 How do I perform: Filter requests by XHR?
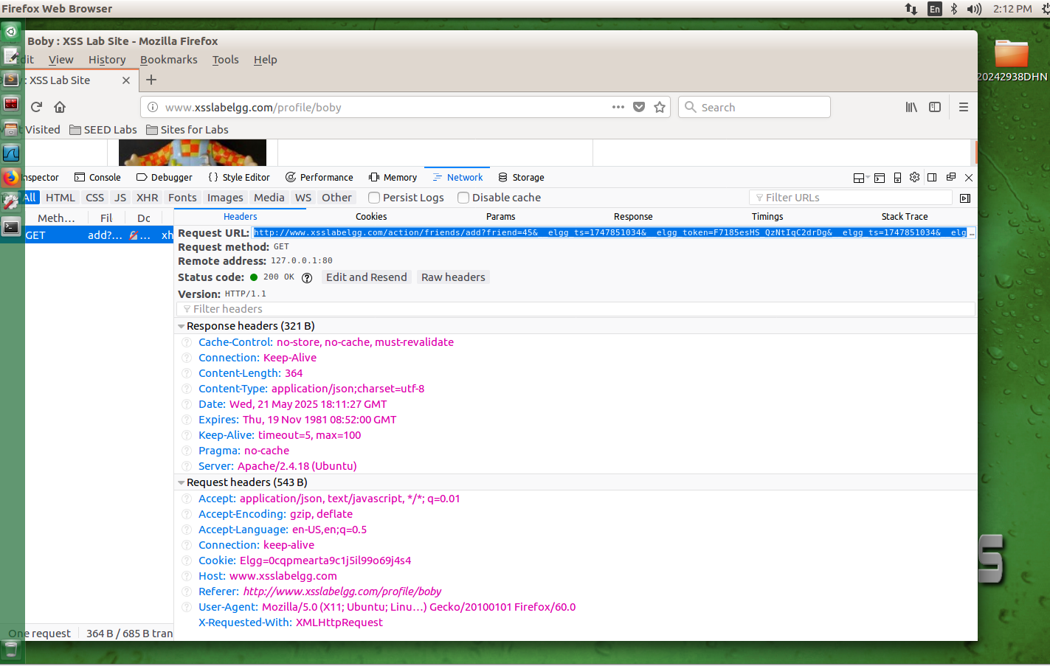point(148,198)
